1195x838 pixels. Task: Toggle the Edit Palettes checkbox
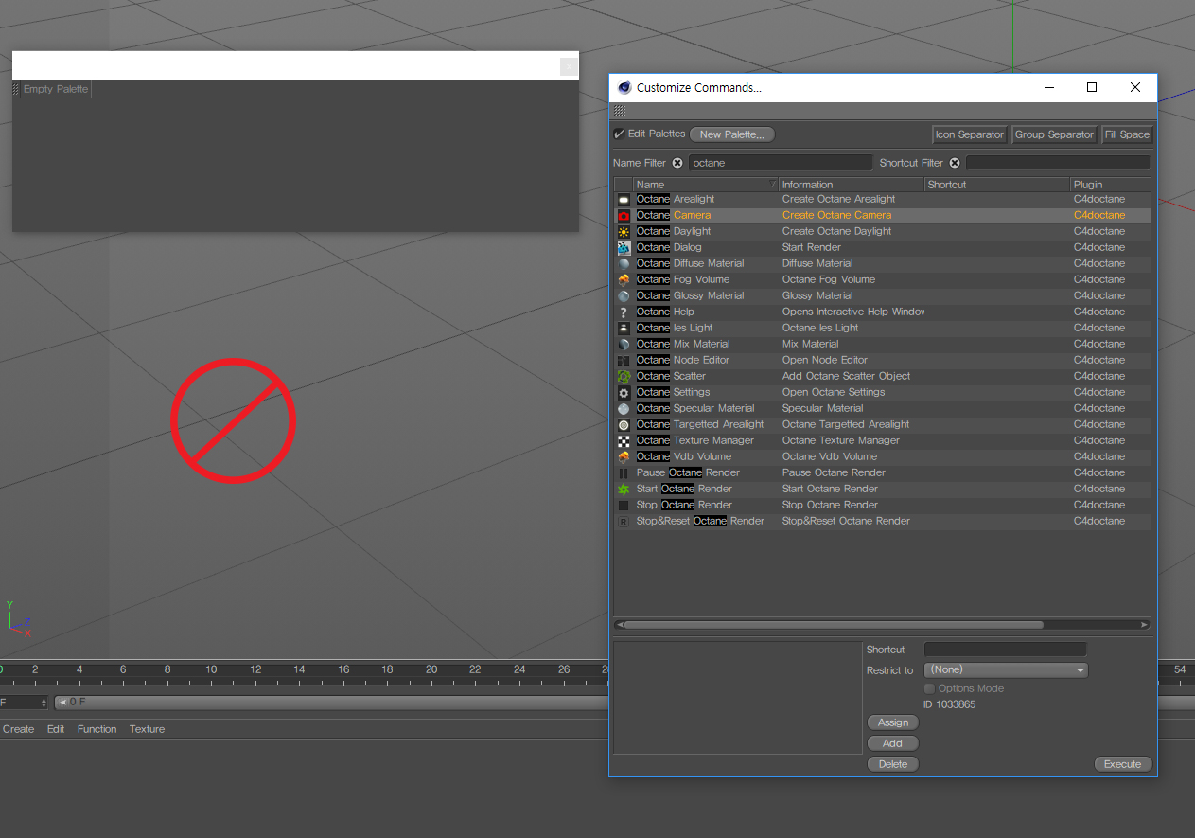coord(619,134)
